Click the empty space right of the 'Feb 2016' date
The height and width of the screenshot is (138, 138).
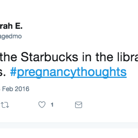[x=83, y=89]
